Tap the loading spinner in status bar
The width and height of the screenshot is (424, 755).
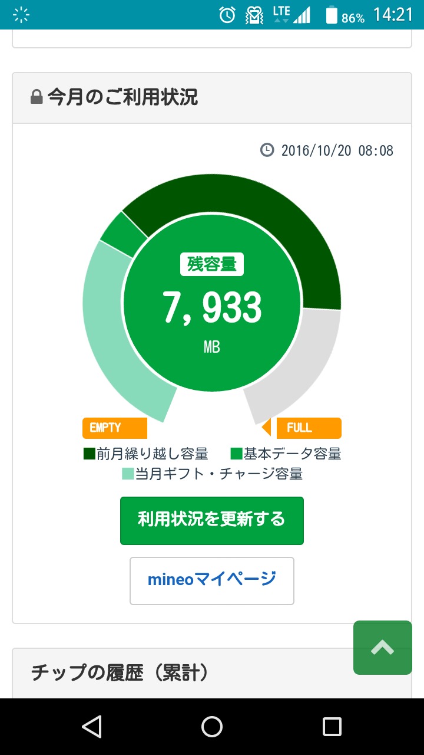[x=21, y=15]
